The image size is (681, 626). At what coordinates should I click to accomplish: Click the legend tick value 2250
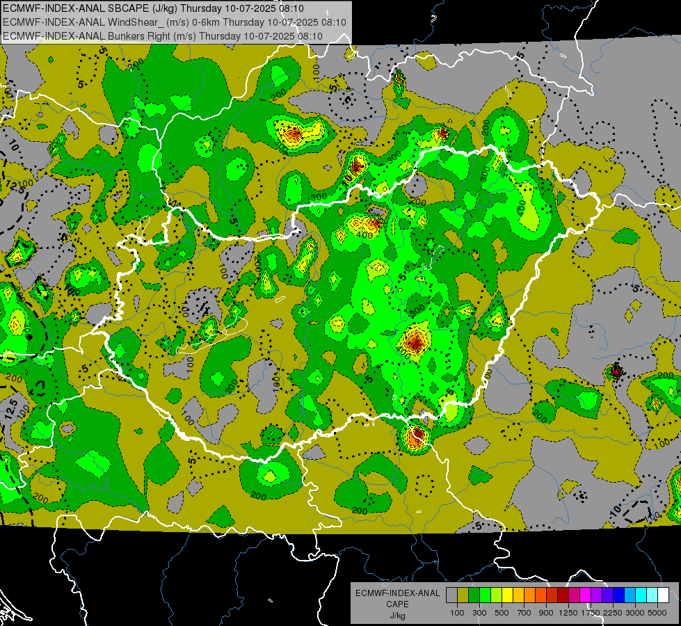tap(613, 613)
